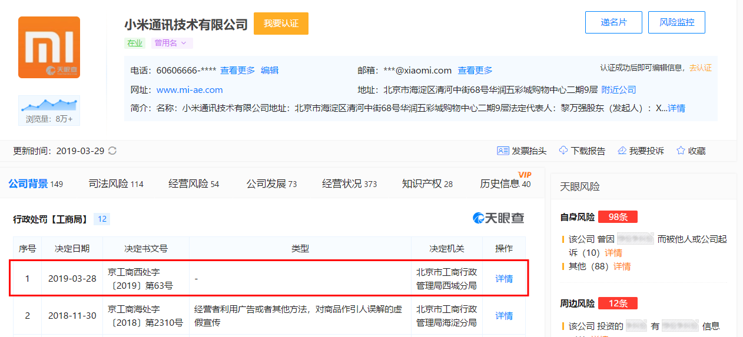Click the 发票抬头 invoice icon
Image resolution: width=743 pixels, height=337 pixels.
[503, 151]
